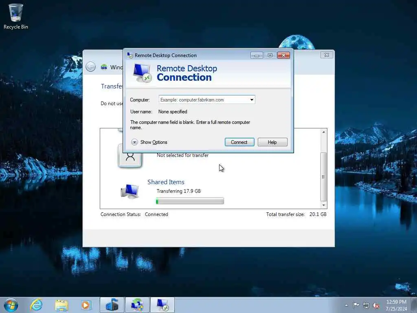Select the blue toolbox taskbar icon
This screenshot has height=313, width=417.
tap(112, 305)
